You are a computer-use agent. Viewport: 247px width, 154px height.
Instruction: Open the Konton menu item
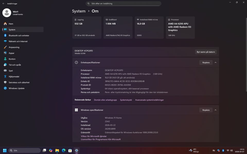pos(12,59)
